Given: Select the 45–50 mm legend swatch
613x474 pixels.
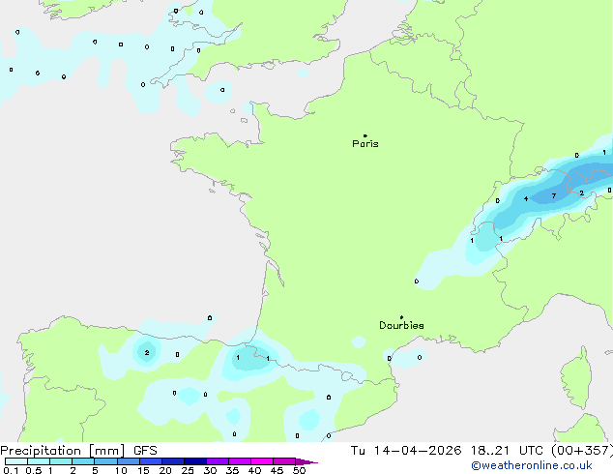Looking at the screenshot, I should click(284, 461).
